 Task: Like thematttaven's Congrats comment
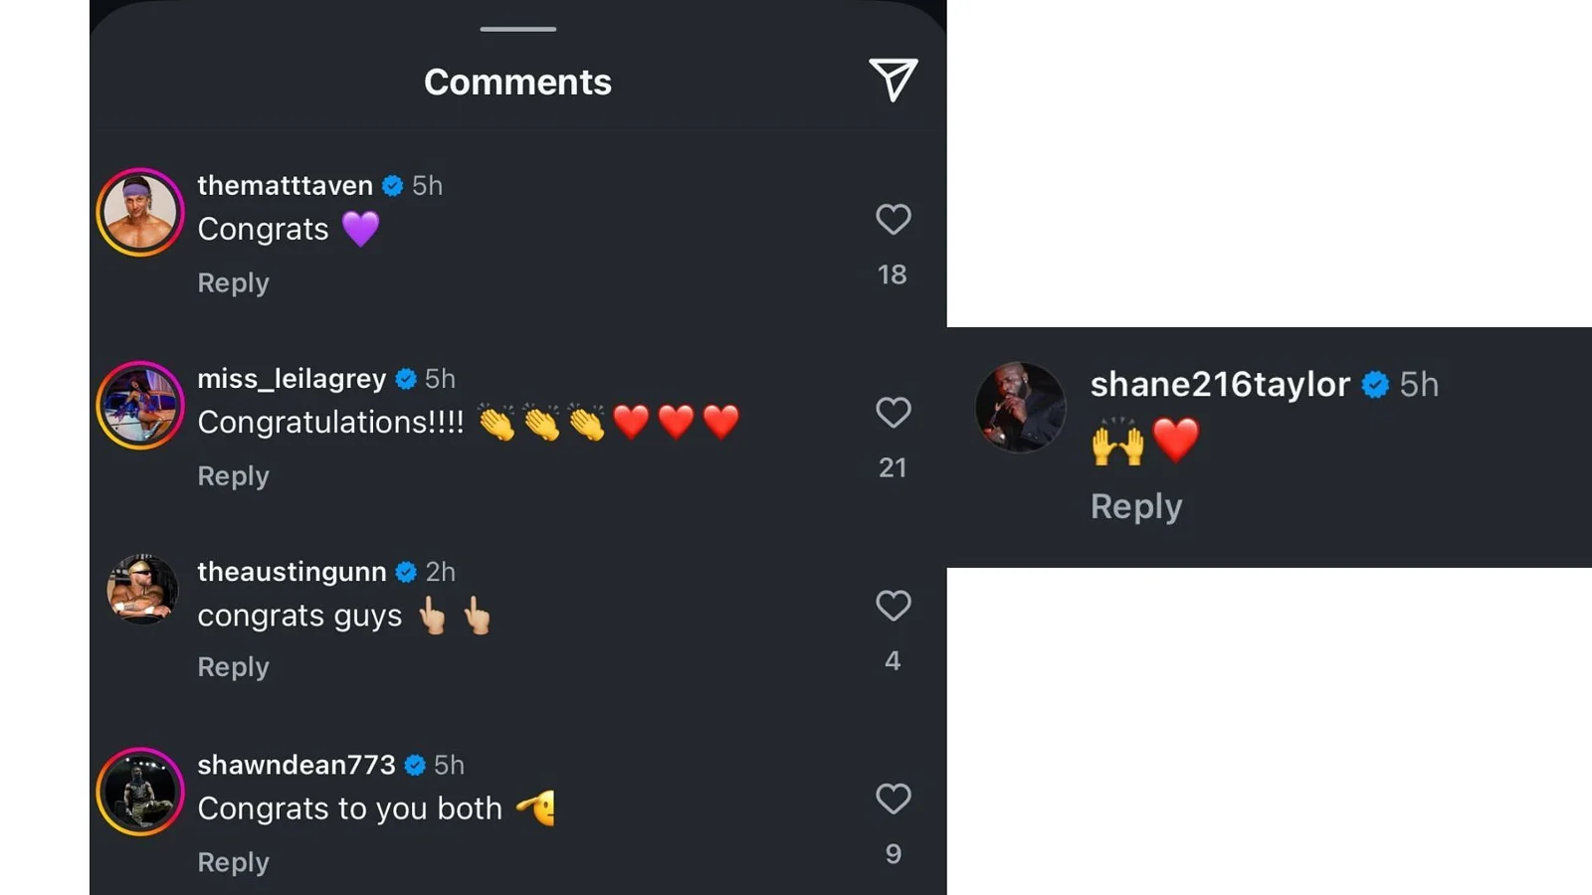point(893,219)
